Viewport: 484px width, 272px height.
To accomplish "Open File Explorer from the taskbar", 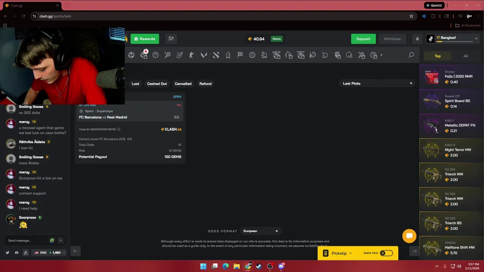I will [x=236, y=266].
